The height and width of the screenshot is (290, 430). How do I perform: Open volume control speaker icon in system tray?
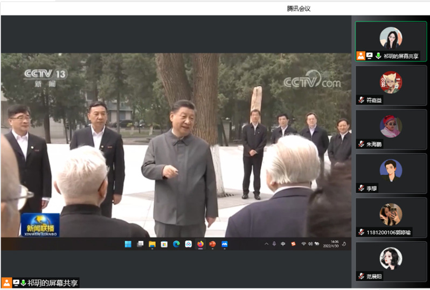pyautogui.click(x=310, y=244)
